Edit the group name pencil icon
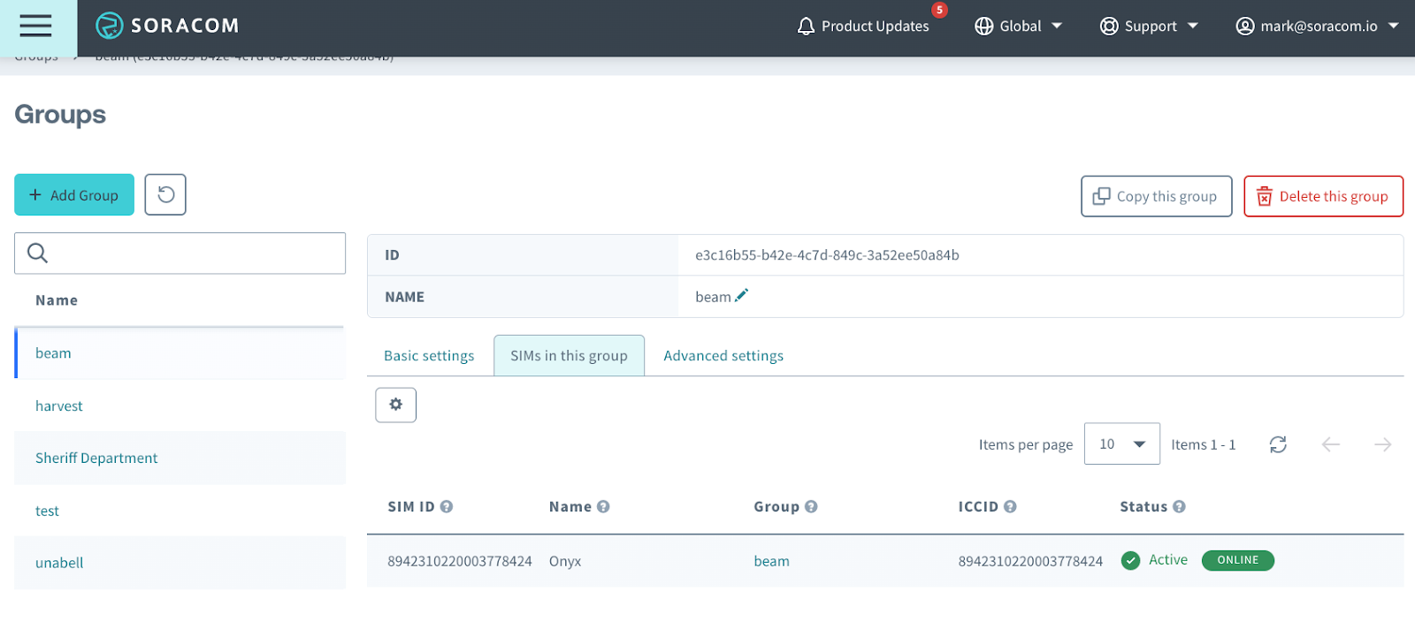The image size is (1415, 629). click(x=741, y=295)
